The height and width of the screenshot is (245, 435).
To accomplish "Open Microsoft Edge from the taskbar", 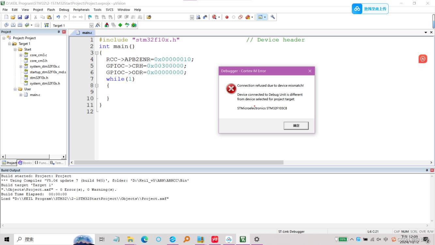I will tap(144, 239).
